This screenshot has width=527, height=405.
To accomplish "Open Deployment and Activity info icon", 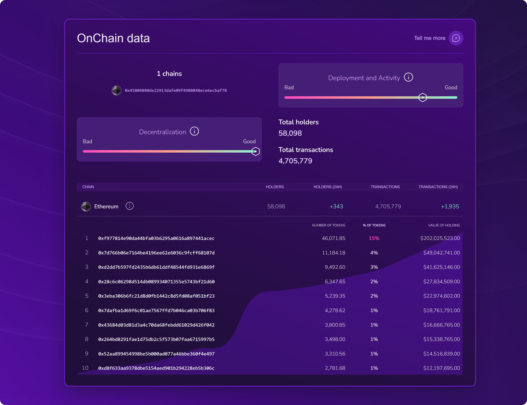I will pyautogui.click(x=408, y=77).
